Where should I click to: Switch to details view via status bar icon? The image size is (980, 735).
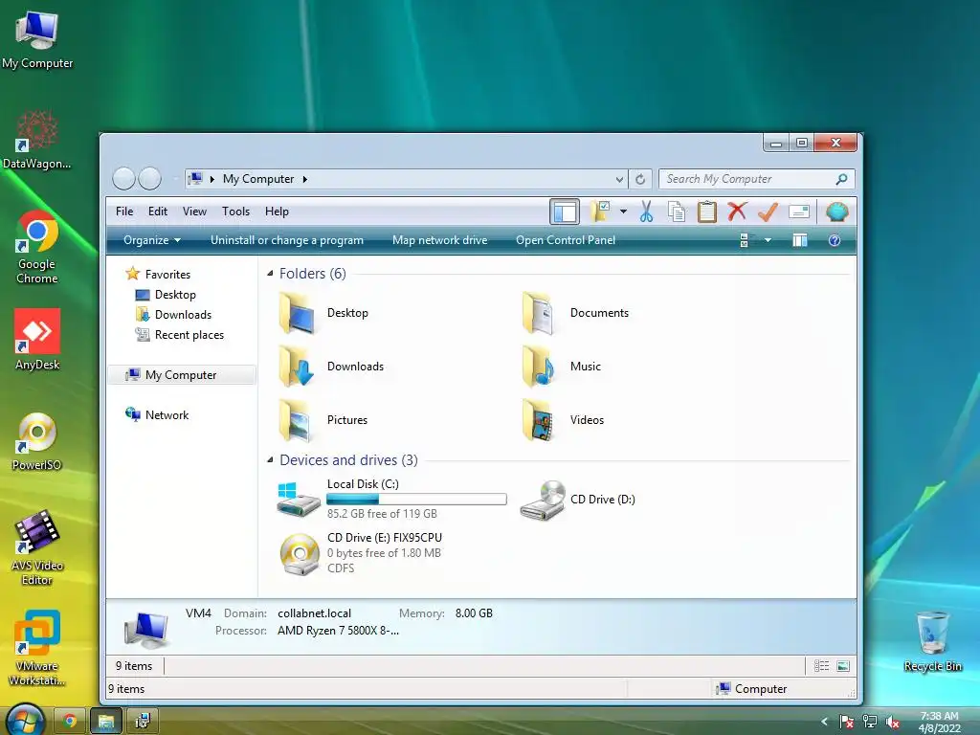click(x=822, y=666)
